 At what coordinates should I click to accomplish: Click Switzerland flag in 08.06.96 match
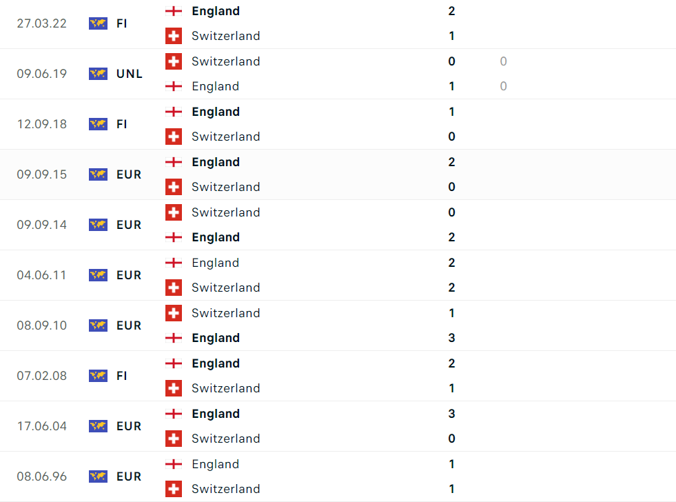(174, 489)
